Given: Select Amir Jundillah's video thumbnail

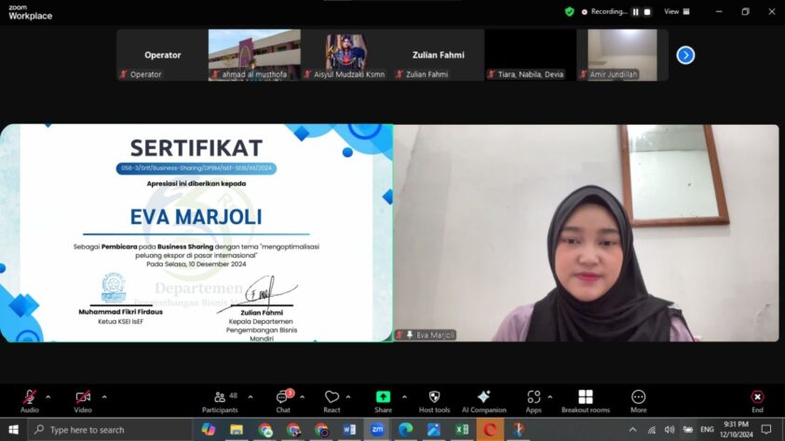Looking at the screenshot, I should point(621,54).
